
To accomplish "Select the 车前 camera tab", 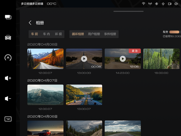I will [35, 34].
